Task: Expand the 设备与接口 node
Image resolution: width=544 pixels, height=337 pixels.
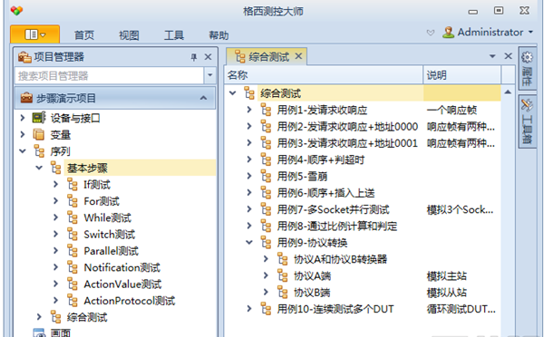Action: [23, 118]
